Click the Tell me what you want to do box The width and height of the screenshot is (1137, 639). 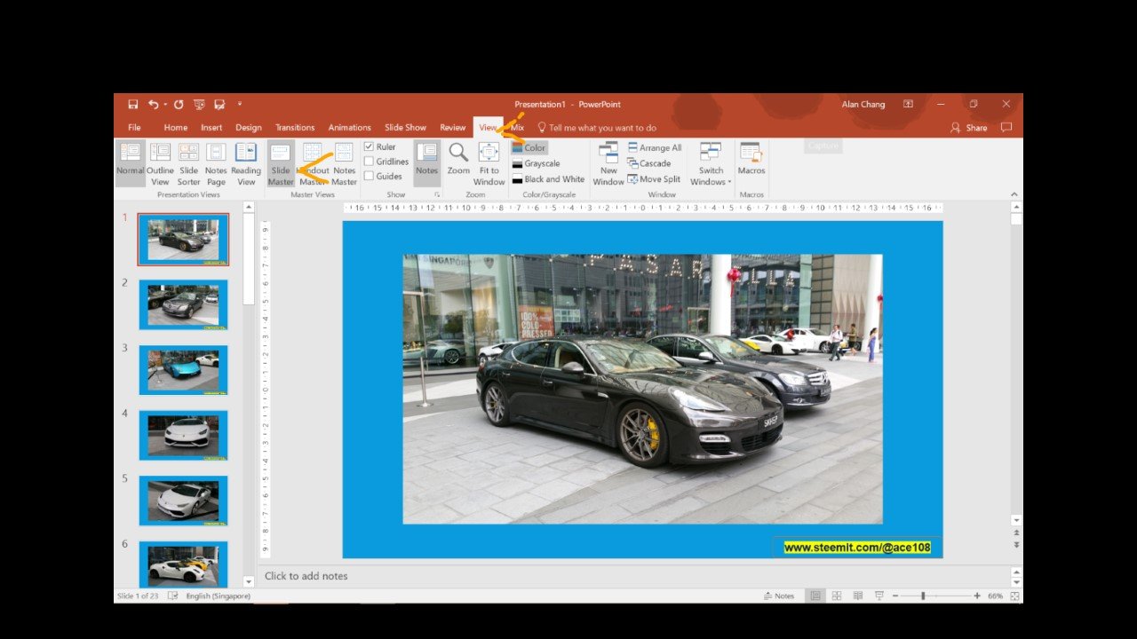[x=597, y=128]
